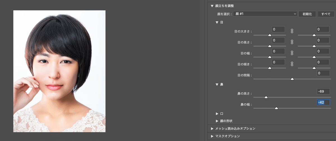Focus left 目の大きさ value field
Viewport: 336px width, 141px height.
[x=278, y=29]
